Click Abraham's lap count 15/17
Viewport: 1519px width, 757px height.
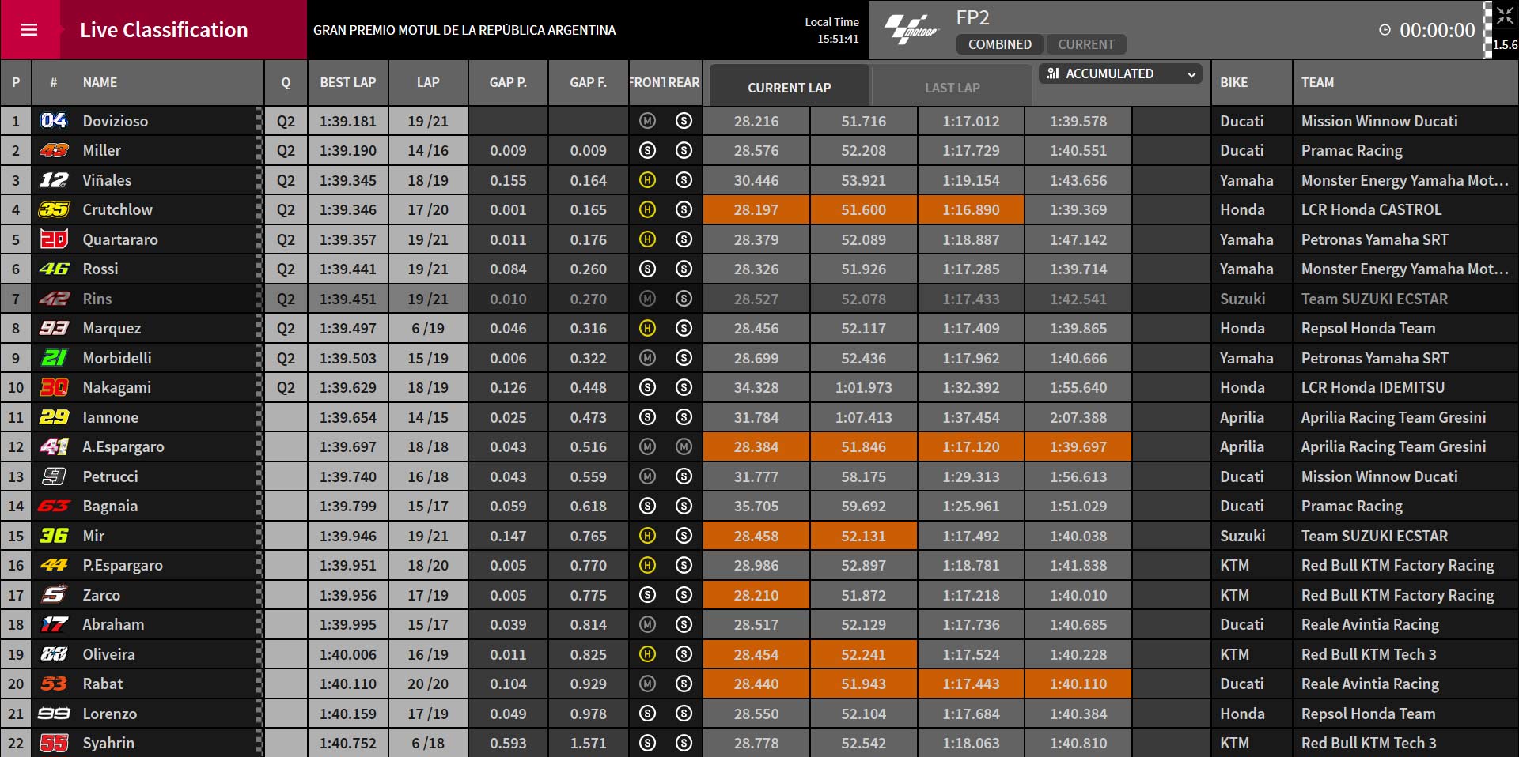(428, 624)
